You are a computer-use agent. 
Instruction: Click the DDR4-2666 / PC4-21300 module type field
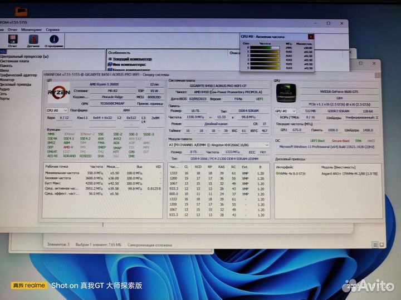tap(224, 159)
